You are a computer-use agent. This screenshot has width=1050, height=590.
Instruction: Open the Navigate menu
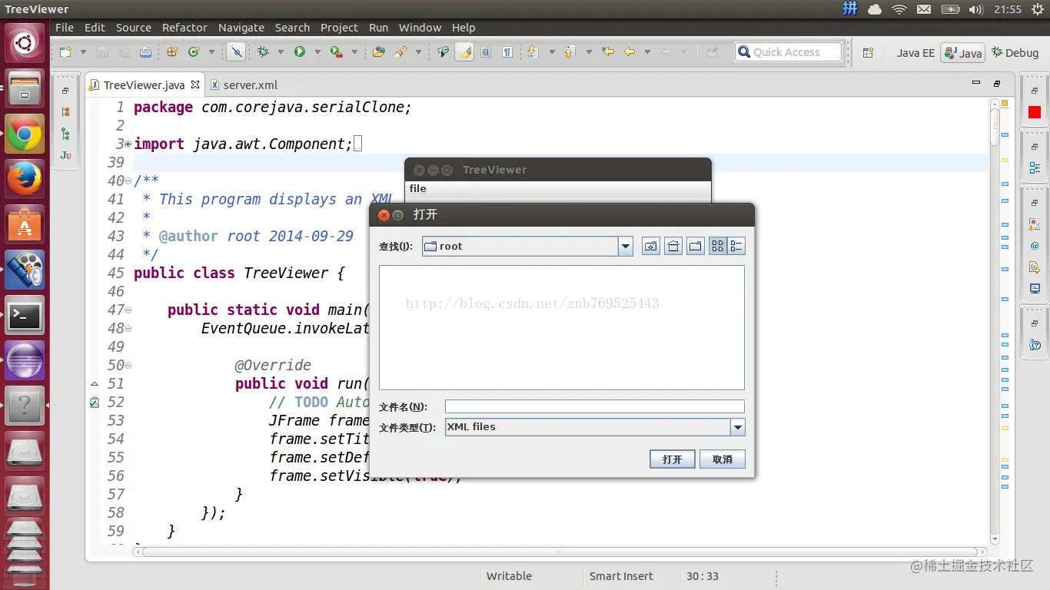[241, 28]
